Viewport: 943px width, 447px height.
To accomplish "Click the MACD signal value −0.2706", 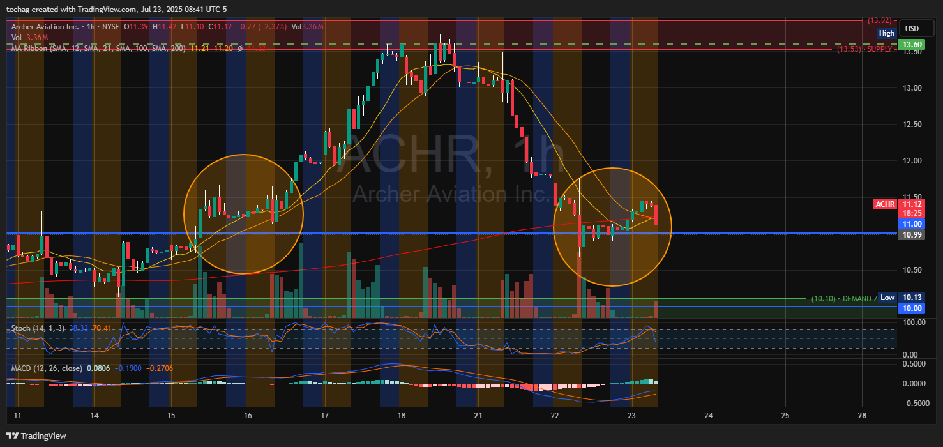I will click(x=160, y=368).
